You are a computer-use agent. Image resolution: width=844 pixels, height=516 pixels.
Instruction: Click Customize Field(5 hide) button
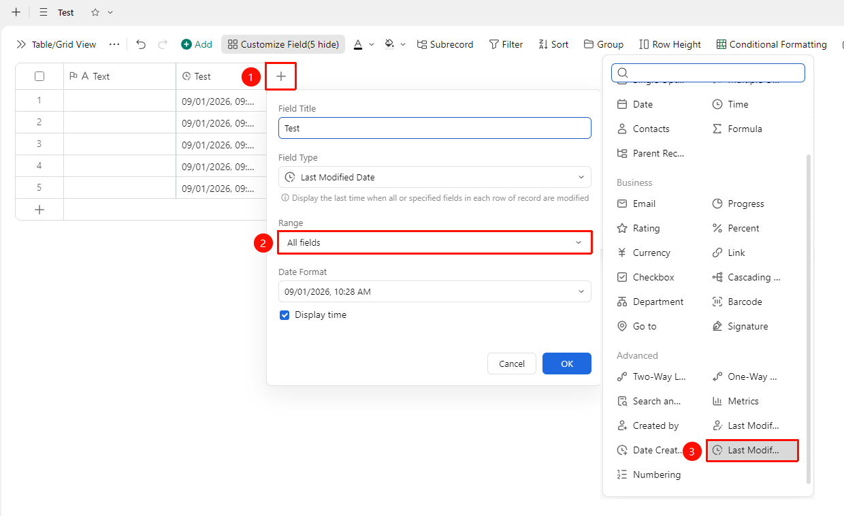[283, 44]
